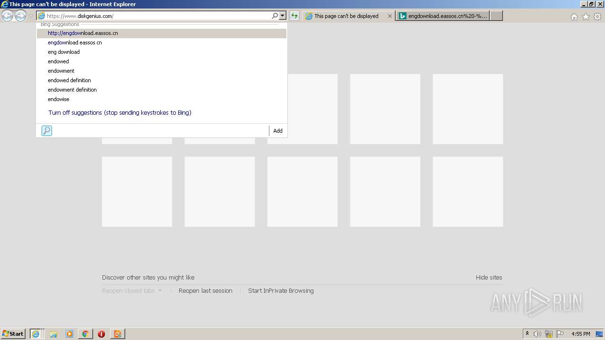Select suggestion 'eng download'
Screen dimensions: 605x340
click(162, 52)
